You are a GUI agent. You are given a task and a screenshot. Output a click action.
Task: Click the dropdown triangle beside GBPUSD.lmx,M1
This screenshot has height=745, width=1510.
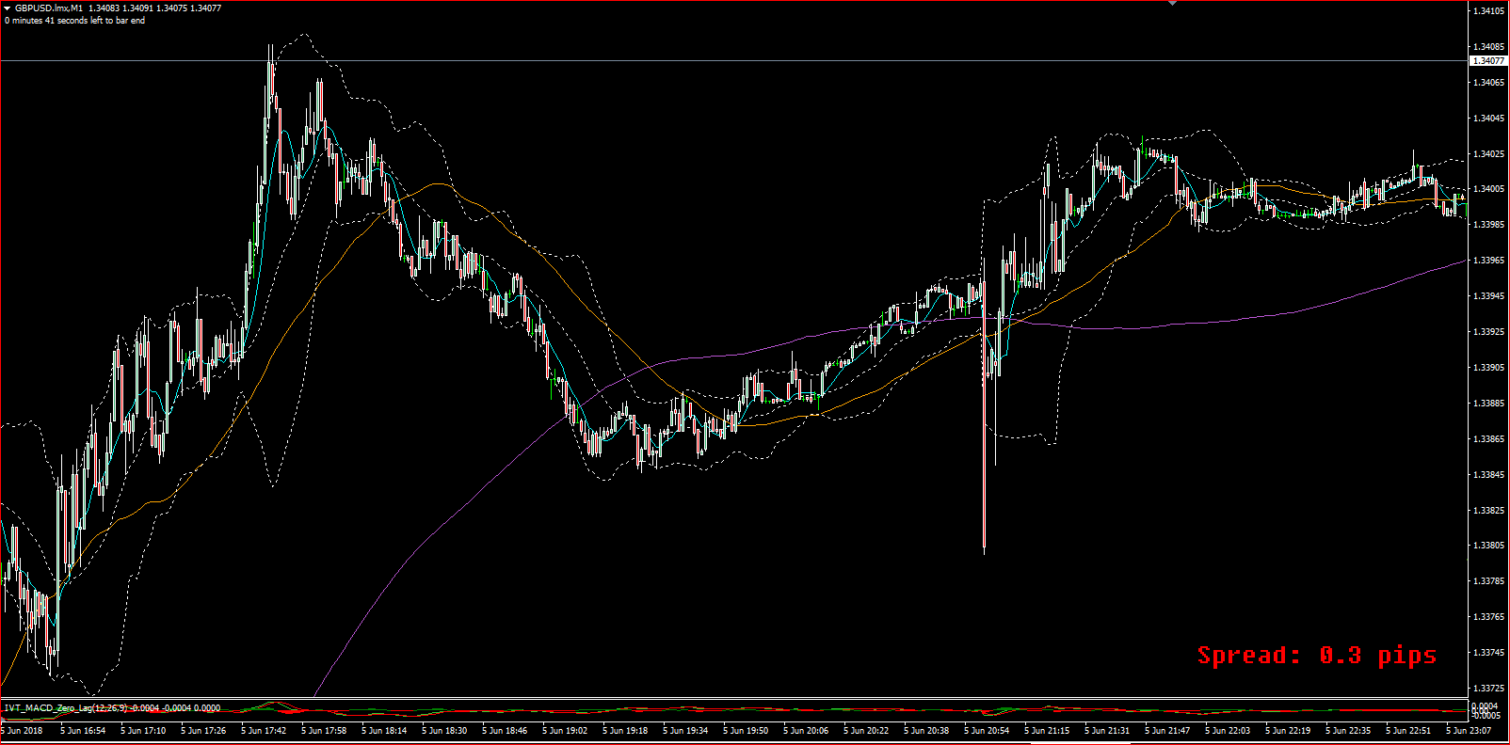(x=8, y=8)
